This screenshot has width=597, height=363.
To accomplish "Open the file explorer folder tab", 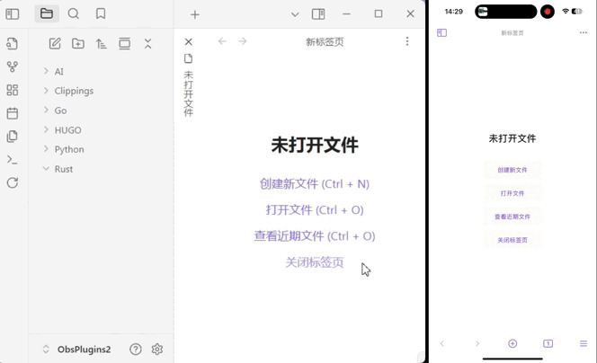I will coord(47,14).
